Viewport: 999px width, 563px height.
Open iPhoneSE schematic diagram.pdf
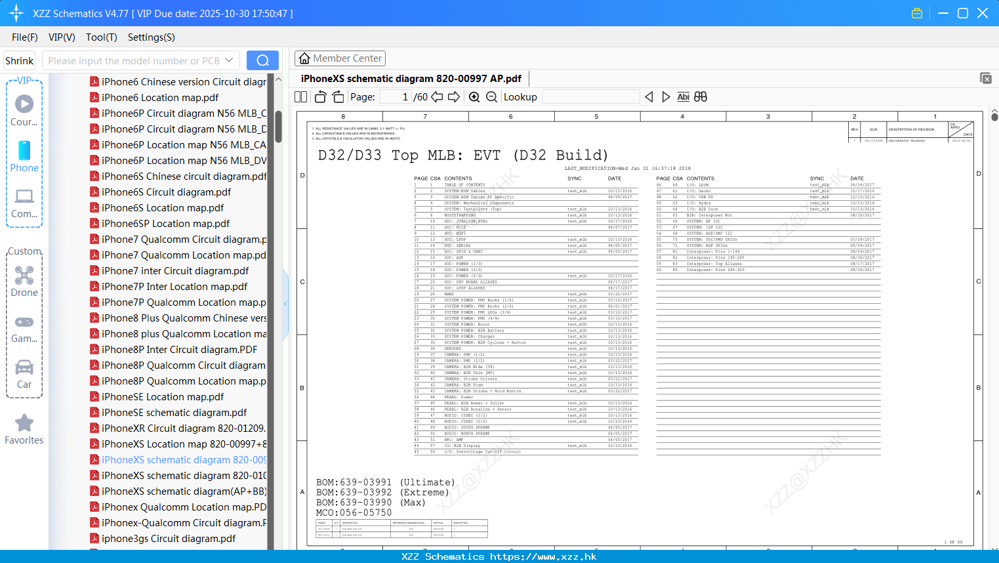[x=174, y=413]
